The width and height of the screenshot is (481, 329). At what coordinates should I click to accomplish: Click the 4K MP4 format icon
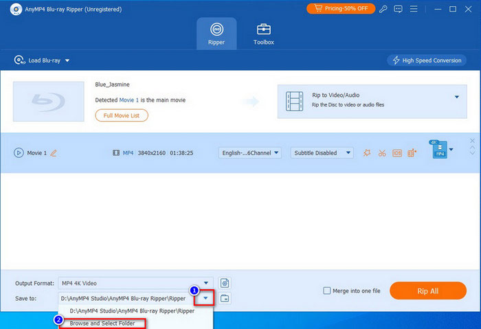coord(438,149)
